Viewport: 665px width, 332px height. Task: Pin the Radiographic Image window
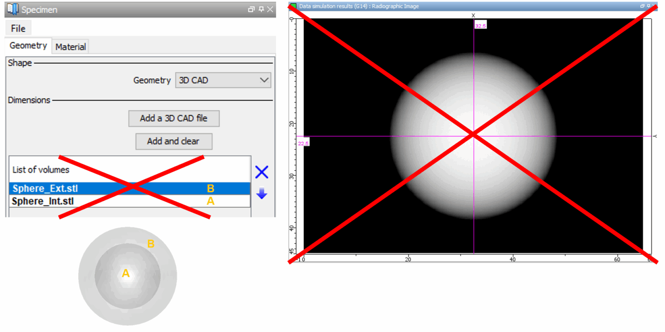(x=648, y=6)
